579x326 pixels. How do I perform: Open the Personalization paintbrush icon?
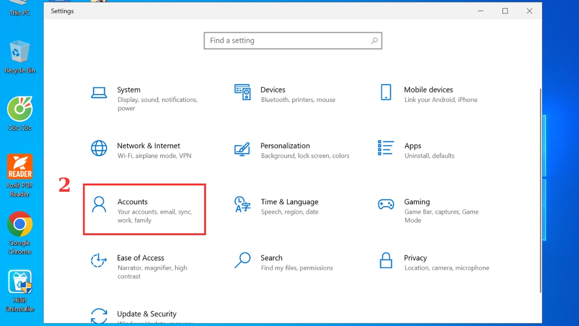[242, 148]
